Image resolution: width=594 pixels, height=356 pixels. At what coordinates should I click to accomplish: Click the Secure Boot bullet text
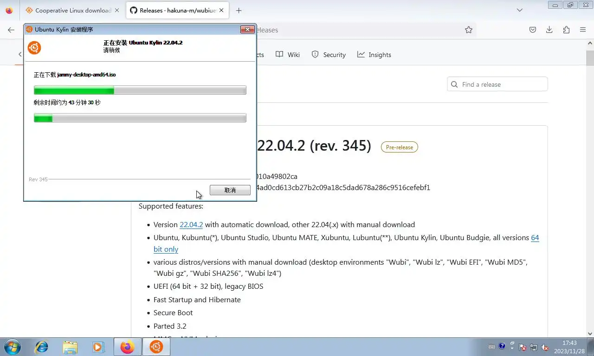(173, 313)
